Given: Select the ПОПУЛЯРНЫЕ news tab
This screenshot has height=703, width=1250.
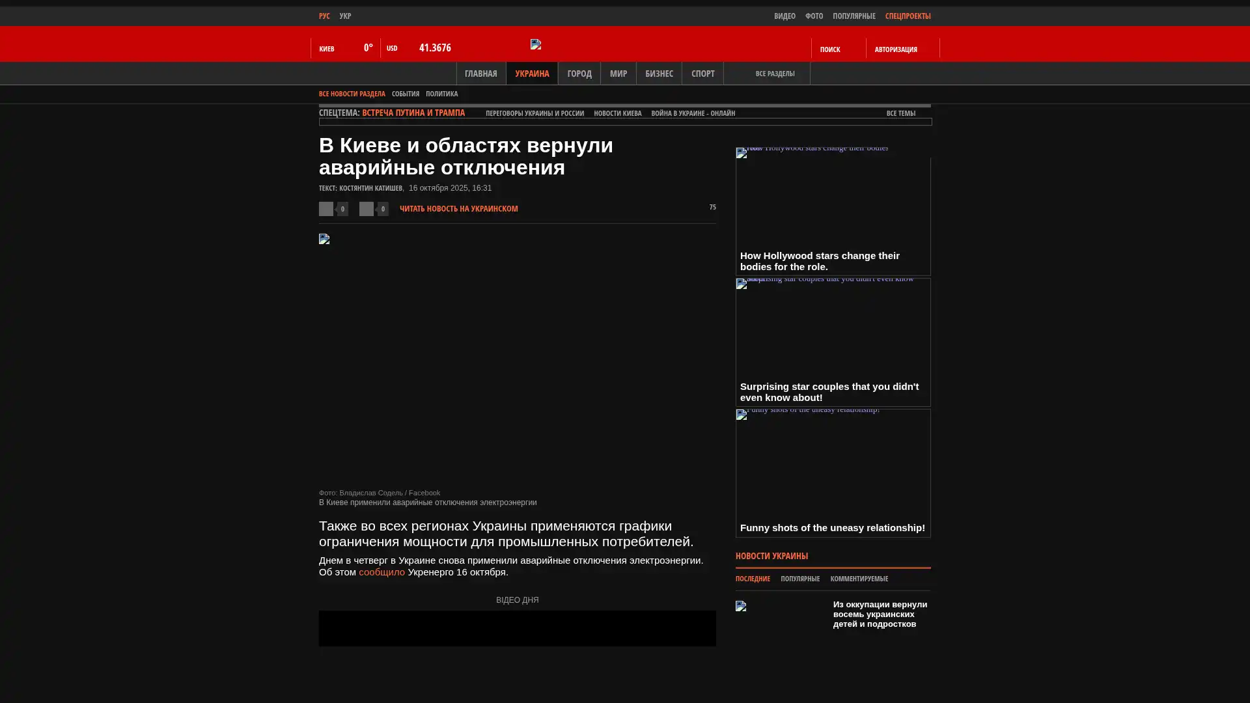Looking at the screenshot, I should (x=799, y=579).
